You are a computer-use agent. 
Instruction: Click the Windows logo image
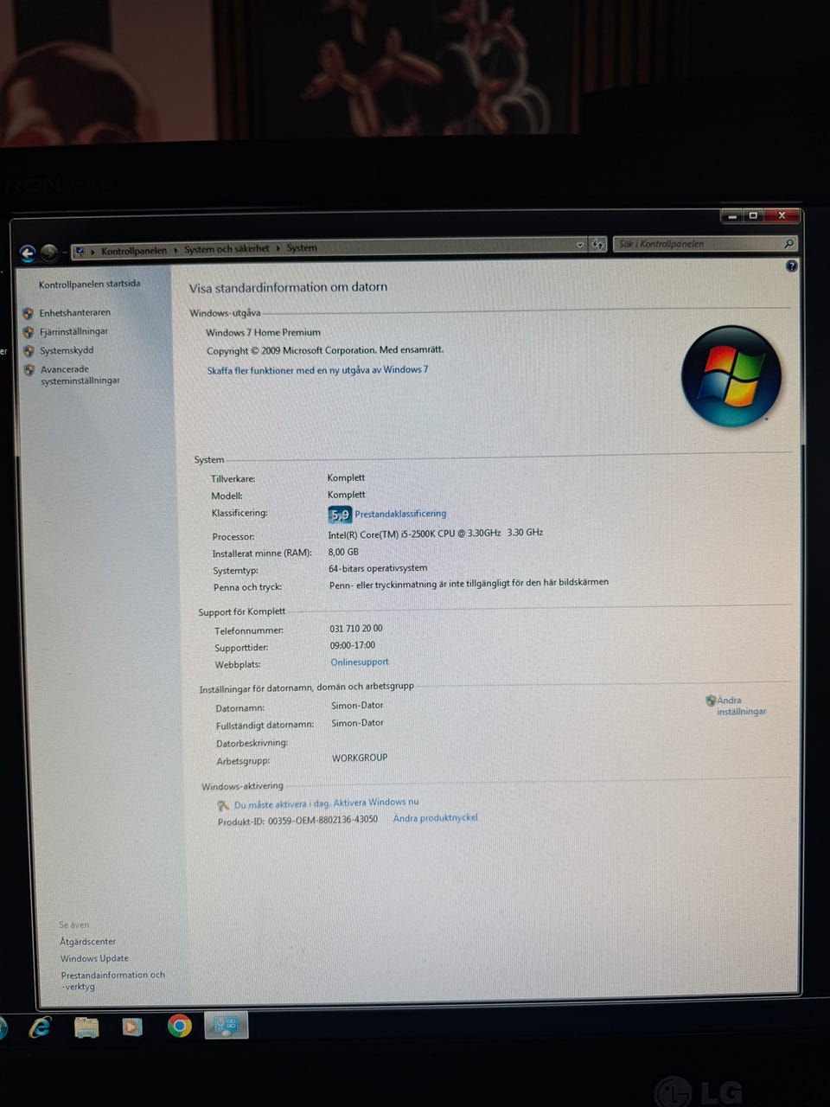(731, 376)
